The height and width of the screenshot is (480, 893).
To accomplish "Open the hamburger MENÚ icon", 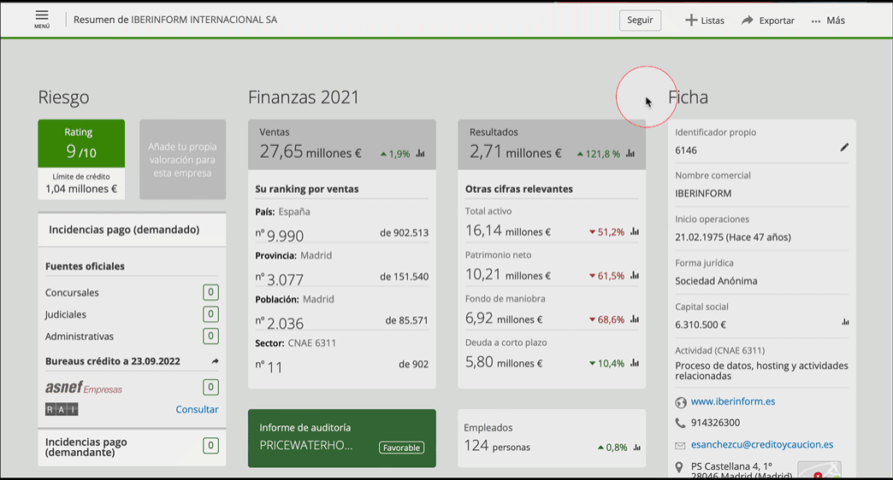I will click(x=42, y=20).
